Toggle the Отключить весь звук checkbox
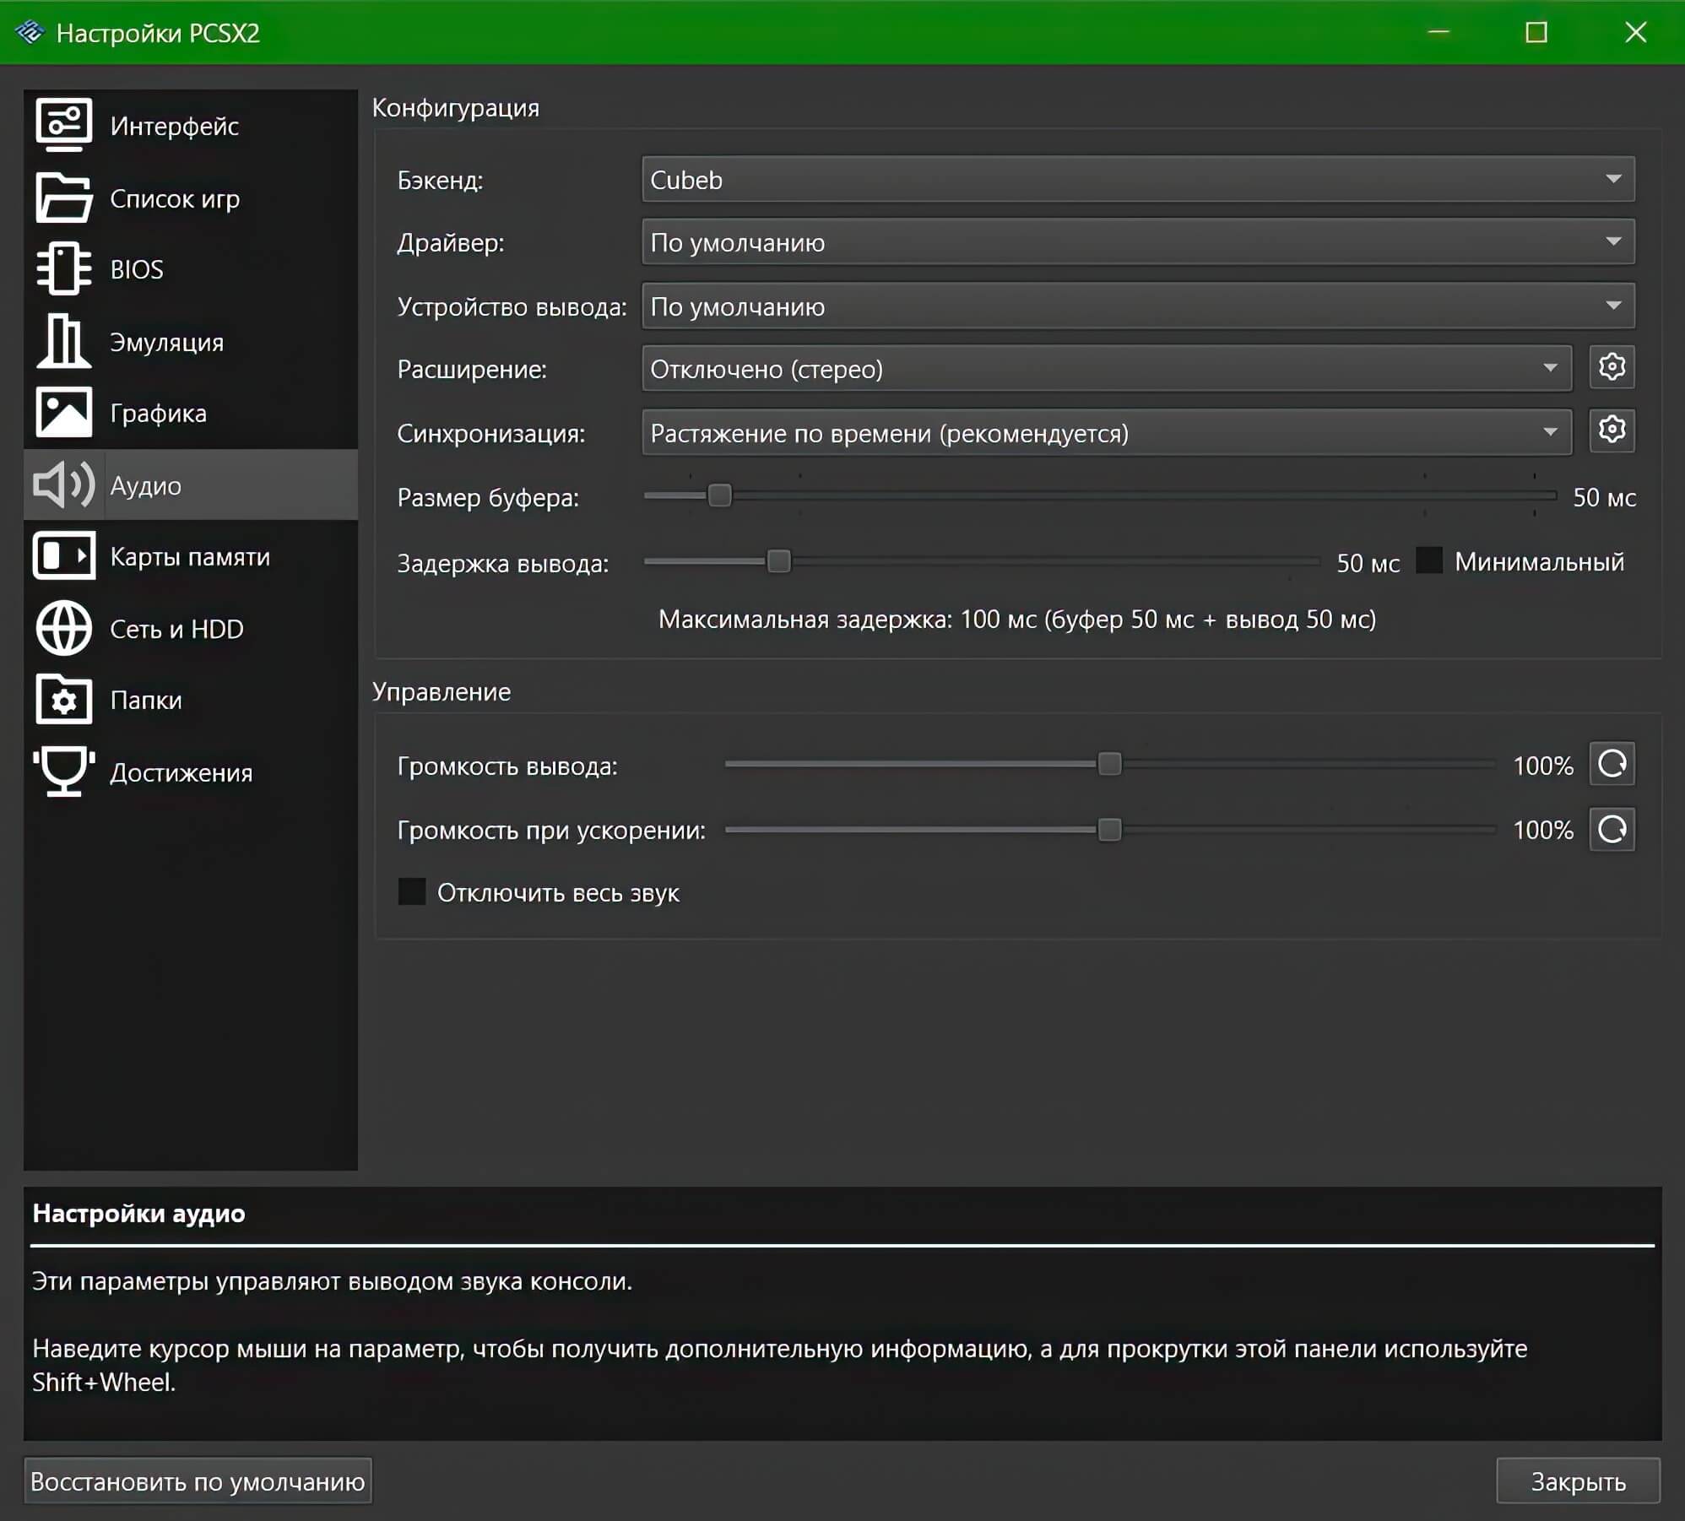 (x=411, y=891)
